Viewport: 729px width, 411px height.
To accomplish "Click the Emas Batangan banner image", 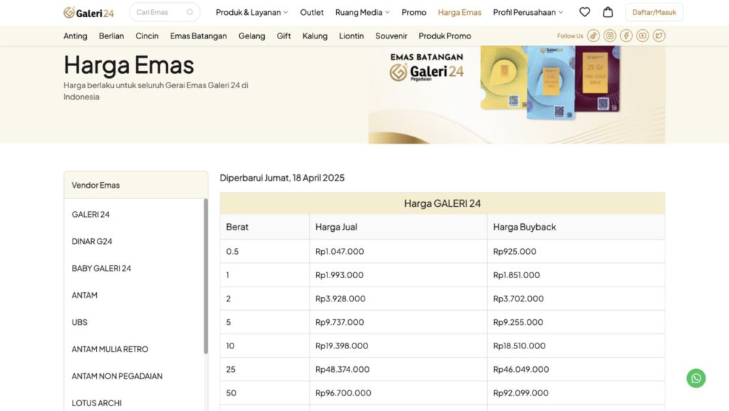I will 517,95.
